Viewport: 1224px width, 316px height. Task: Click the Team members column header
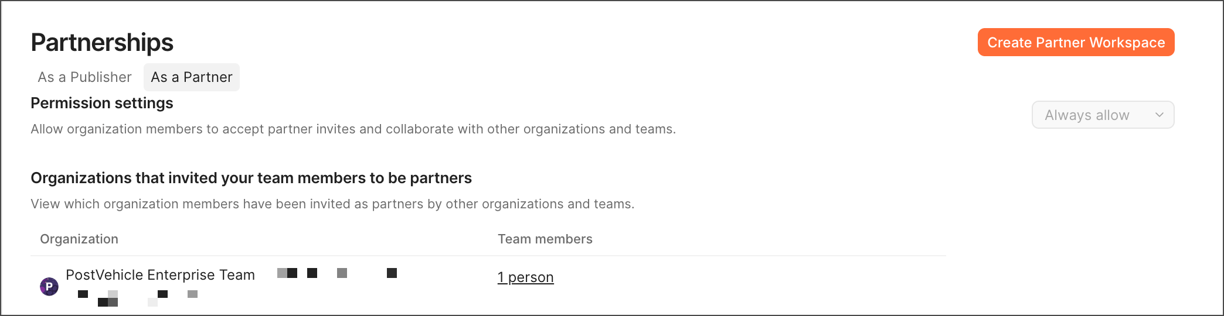545,239
